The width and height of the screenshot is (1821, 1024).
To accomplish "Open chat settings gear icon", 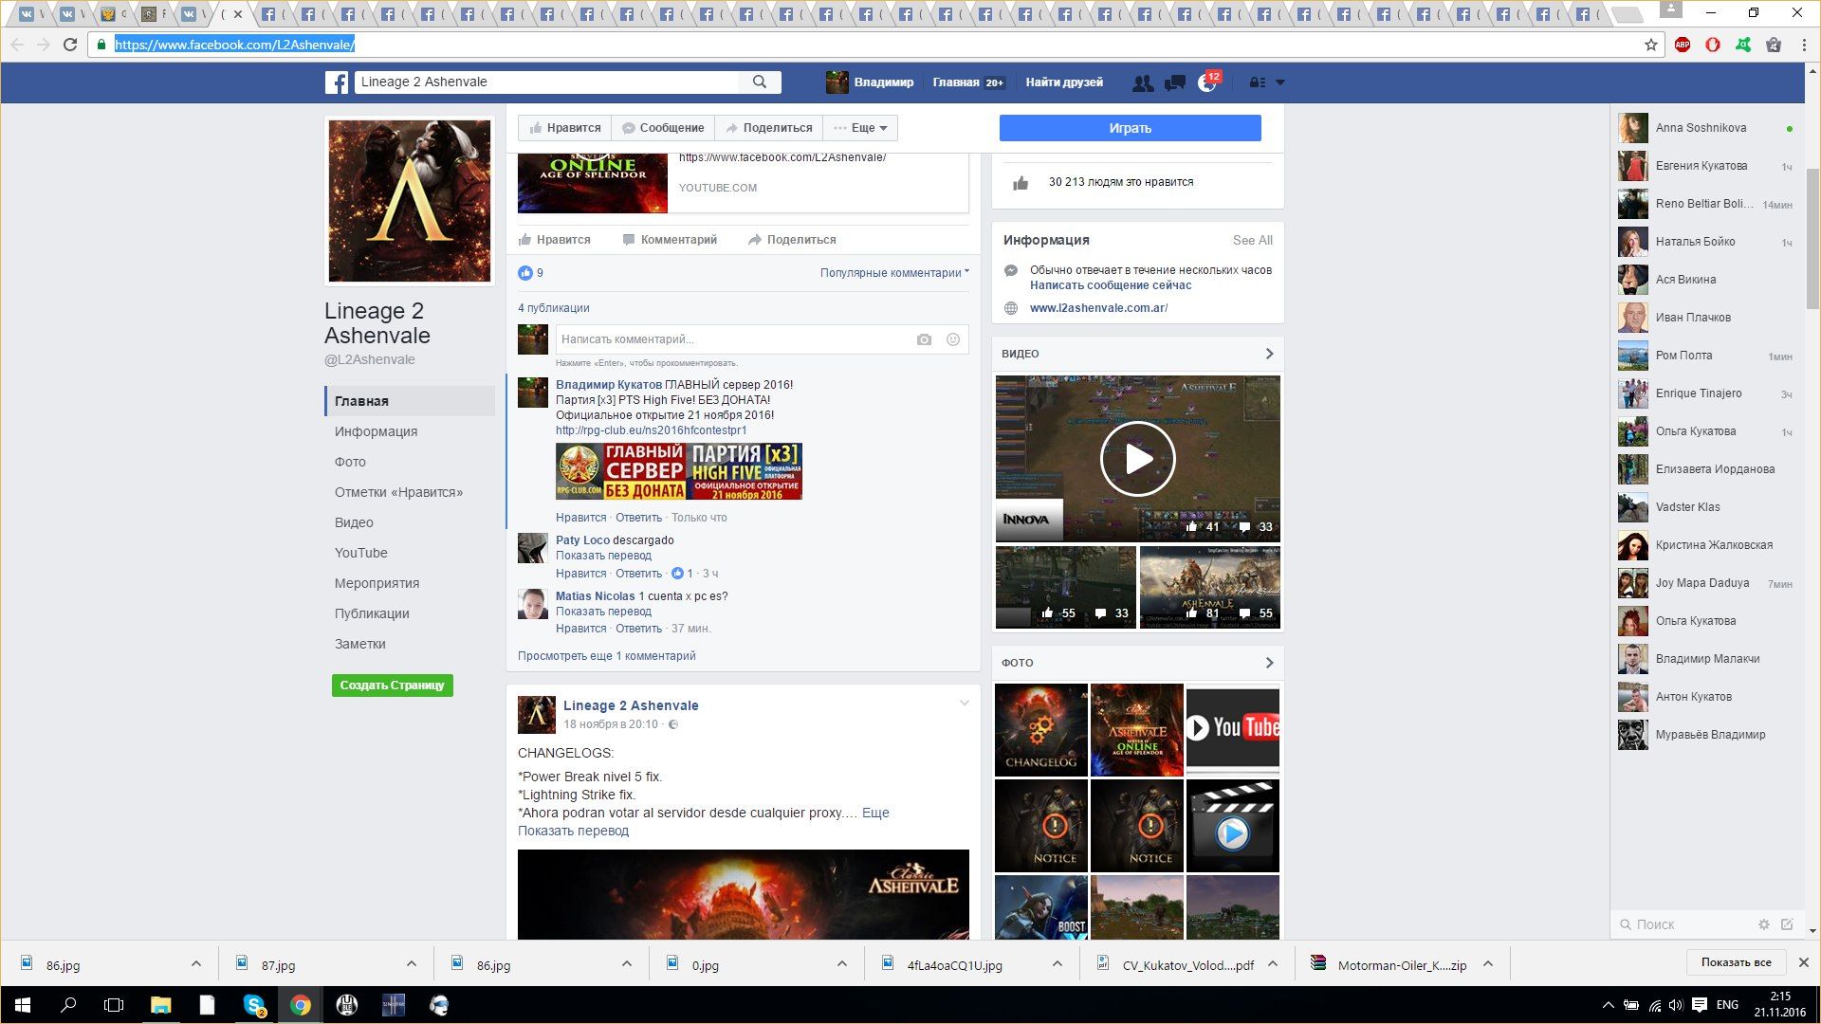I will [x=1763, y=924].
